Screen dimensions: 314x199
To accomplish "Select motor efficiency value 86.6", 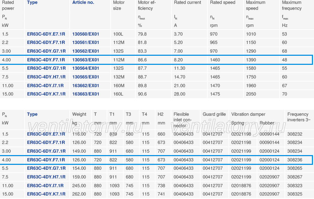I will click(x=142, y=60).
